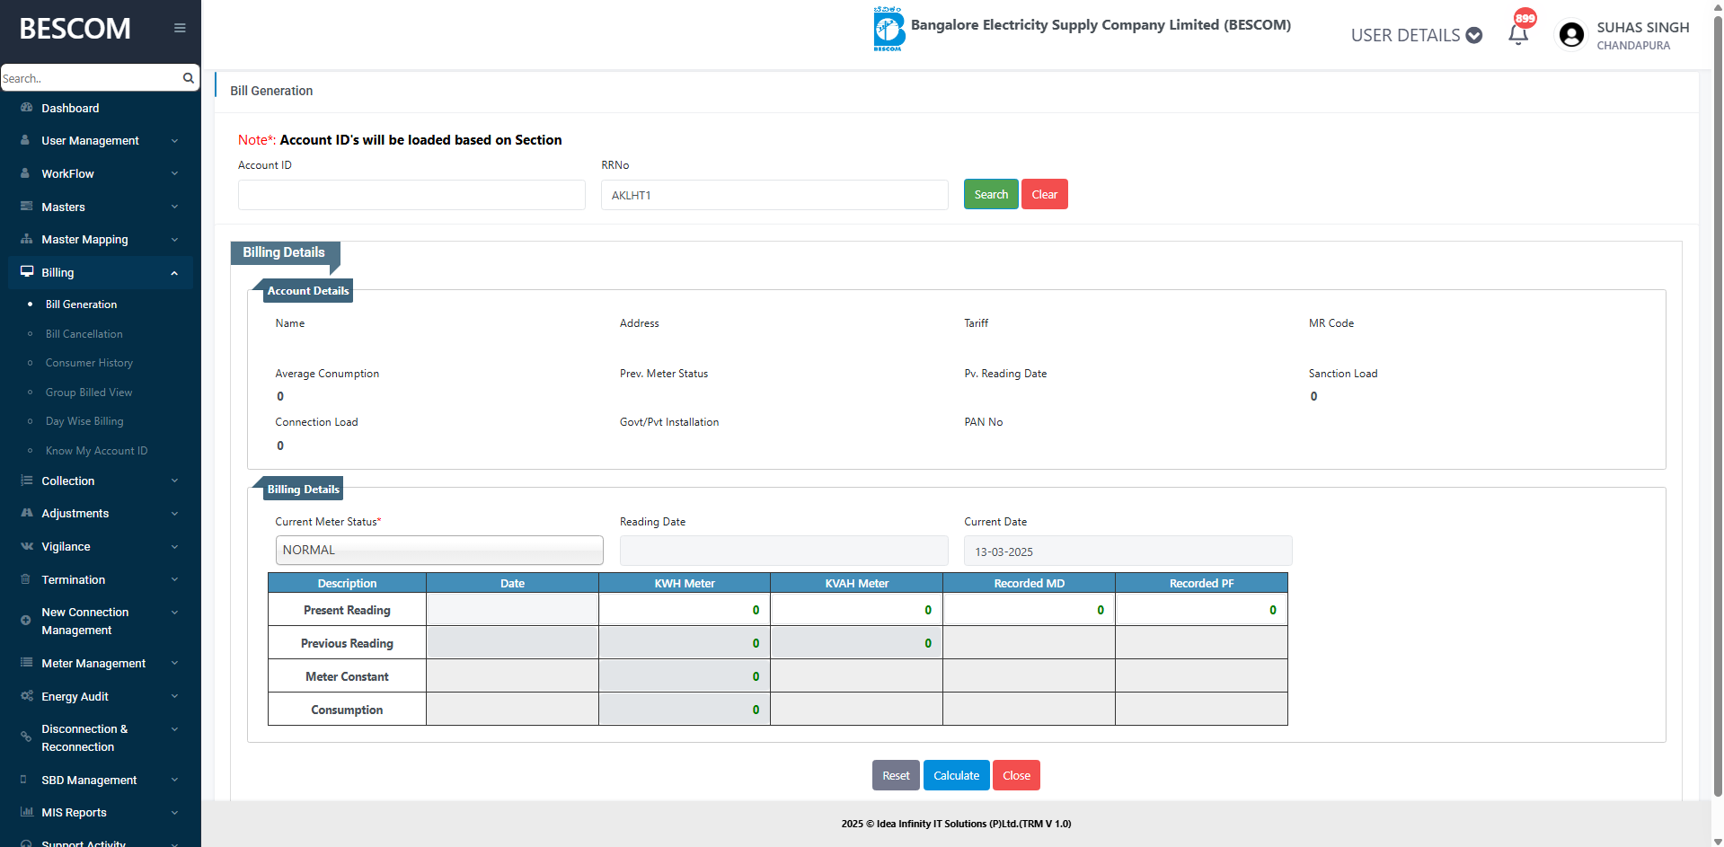Focus the sidebar Search box

tap(91, 78)
